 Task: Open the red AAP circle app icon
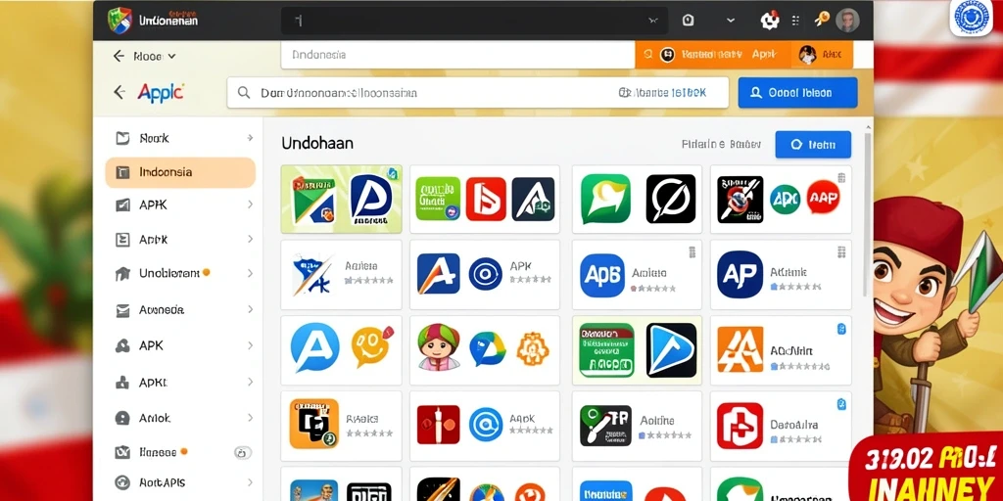click(823, 198)
